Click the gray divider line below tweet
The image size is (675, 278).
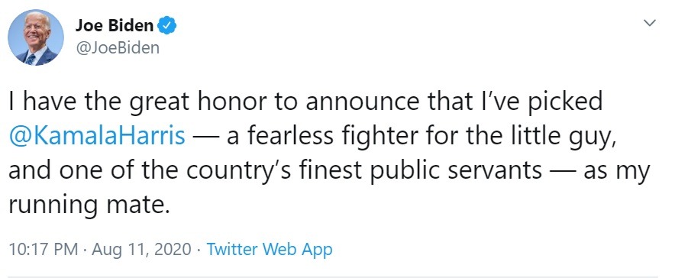pyautogui.click(x=333, y=276)
